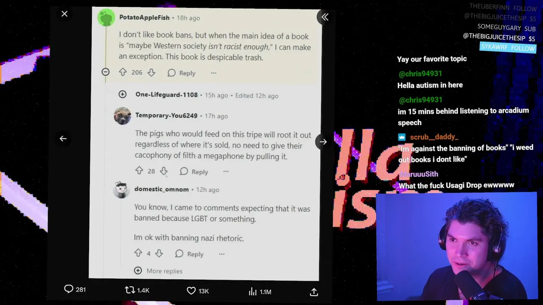The height and width of the screenshot is (305, 543).
Task: Expand More replies under domestic_omnom
Action: pos(158,271)
